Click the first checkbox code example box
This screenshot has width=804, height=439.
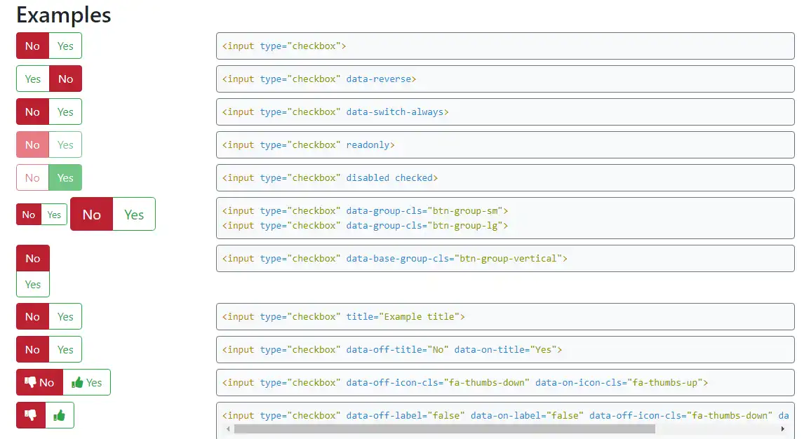point(504,46)
